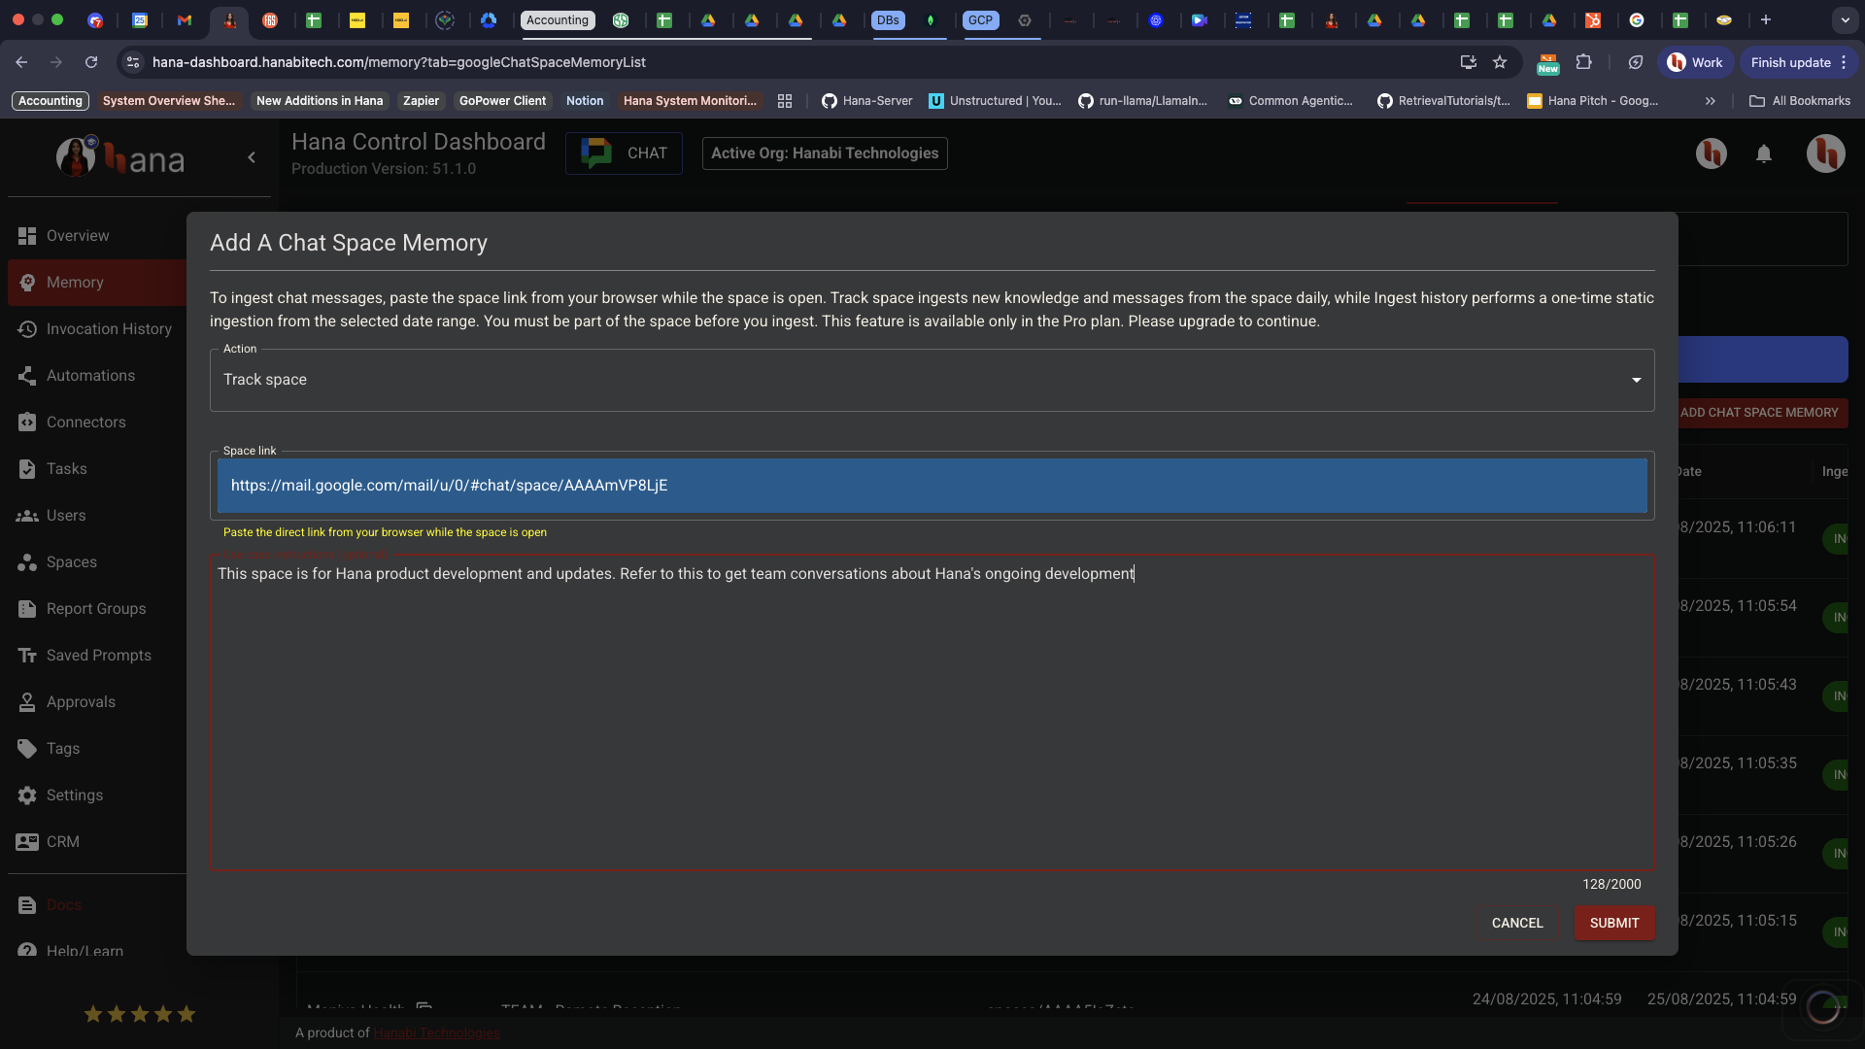This screenshot has height=1049, width=1865.
Task: Go to Automations icon in sidebar
Action: [27, 376]
